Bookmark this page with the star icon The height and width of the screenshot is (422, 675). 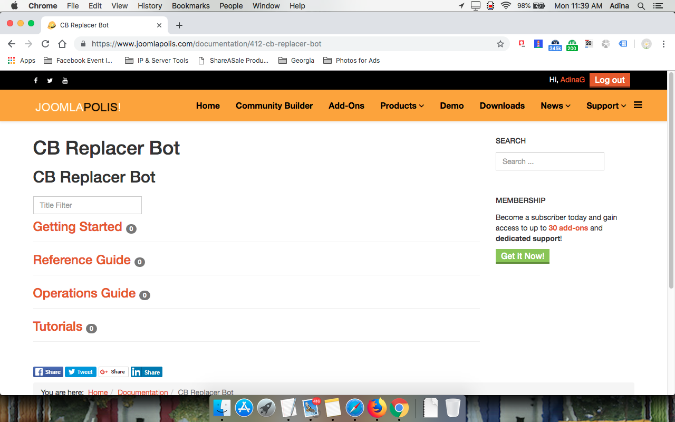pos(500,44)
